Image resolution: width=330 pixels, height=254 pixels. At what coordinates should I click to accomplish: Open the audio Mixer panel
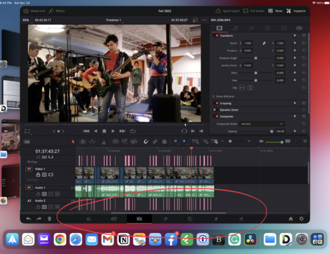pyautogui.click(x=275, y=11)
